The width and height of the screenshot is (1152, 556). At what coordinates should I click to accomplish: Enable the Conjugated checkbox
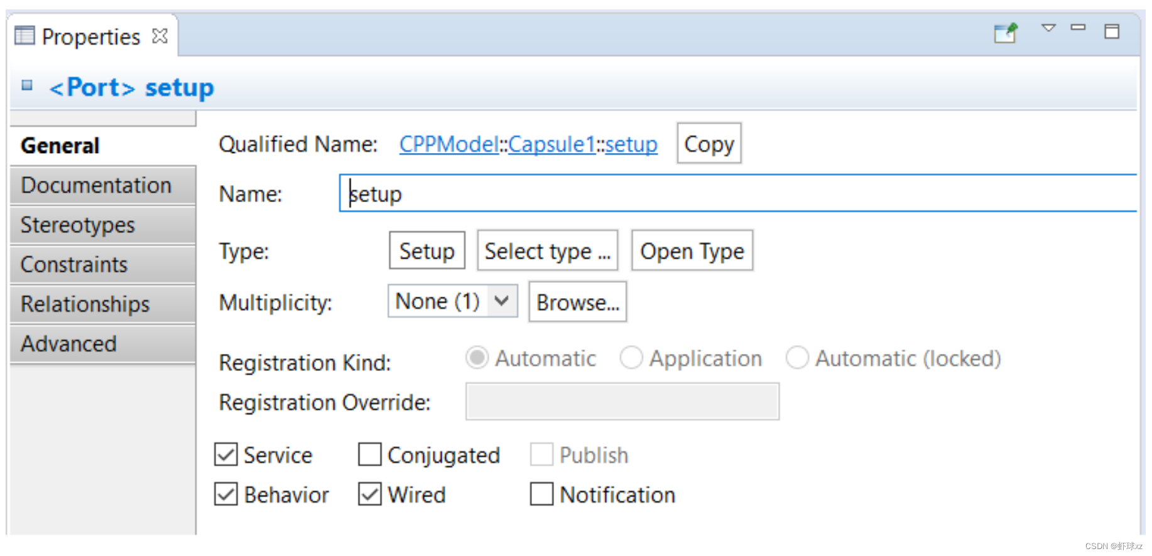[370, 455]
